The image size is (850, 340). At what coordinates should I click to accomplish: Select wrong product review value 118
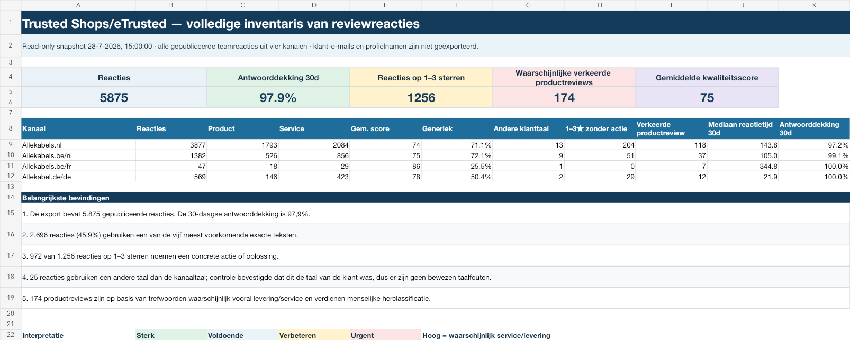point(671,145)
